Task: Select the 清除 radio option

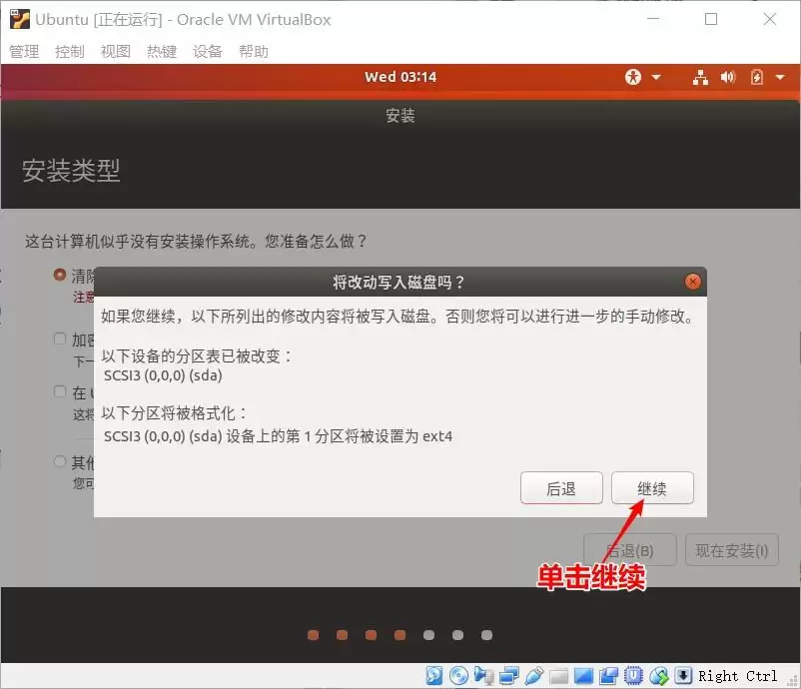Action: 59,276
